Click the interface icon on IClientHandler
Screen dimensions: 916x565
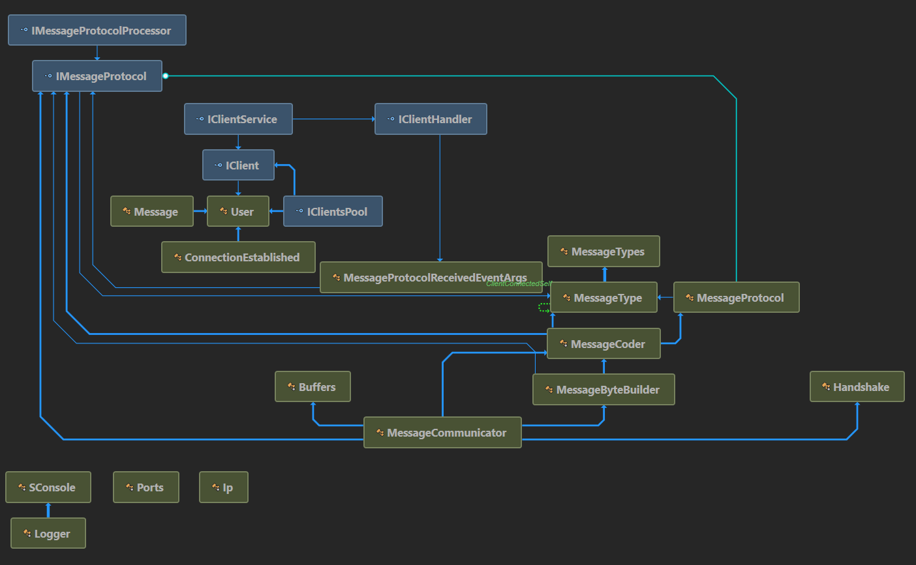tap(391, 119)
